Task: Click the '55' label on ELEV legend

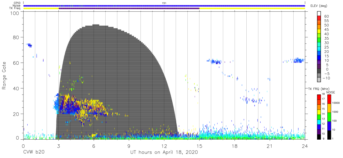Action: [x=326, y=21]
